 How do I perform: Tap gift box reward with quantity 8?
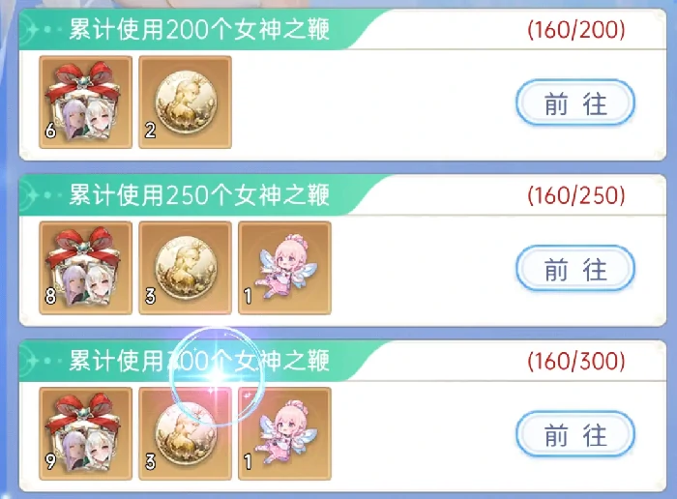[x=85, y=268]
